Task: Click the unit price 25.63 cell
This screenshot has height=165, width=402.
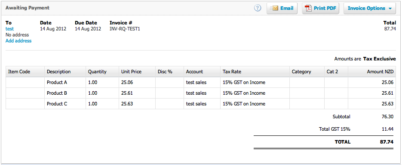Action: 137,104
